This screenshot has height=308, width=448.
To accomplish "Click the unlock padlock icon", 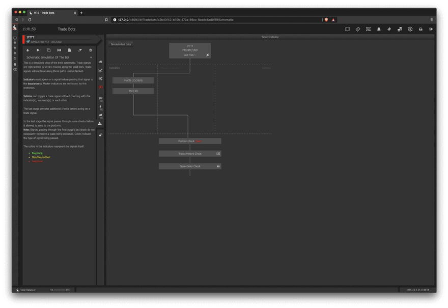I will tap(101, 135).
